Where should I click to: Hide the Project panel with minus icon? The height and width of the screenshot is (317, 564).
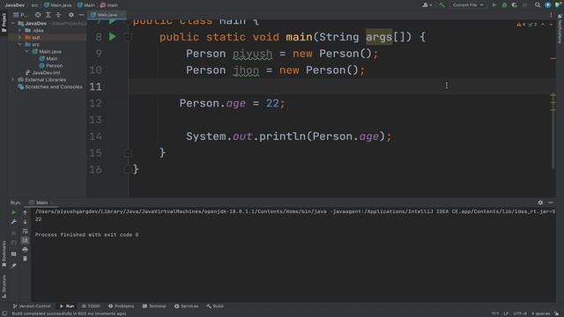click(81, 15)
